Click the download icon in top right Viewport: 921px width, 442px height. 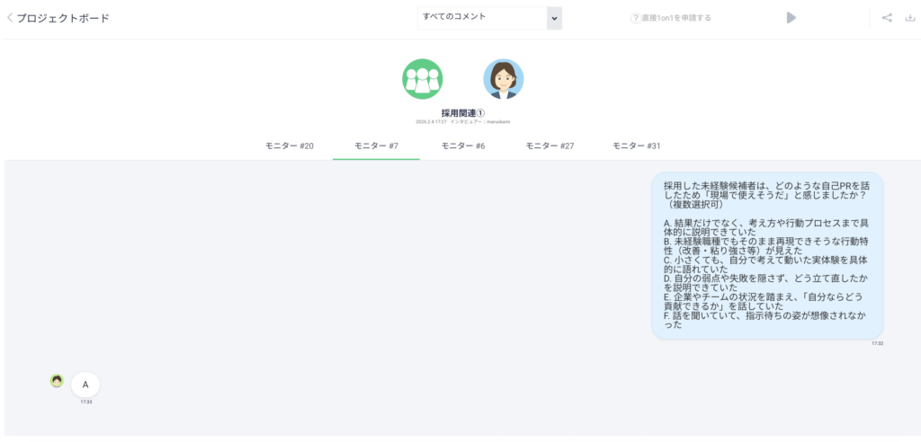909,18
